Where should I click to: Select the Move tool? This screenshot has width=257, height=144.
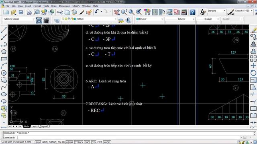[x=253, y=66]
